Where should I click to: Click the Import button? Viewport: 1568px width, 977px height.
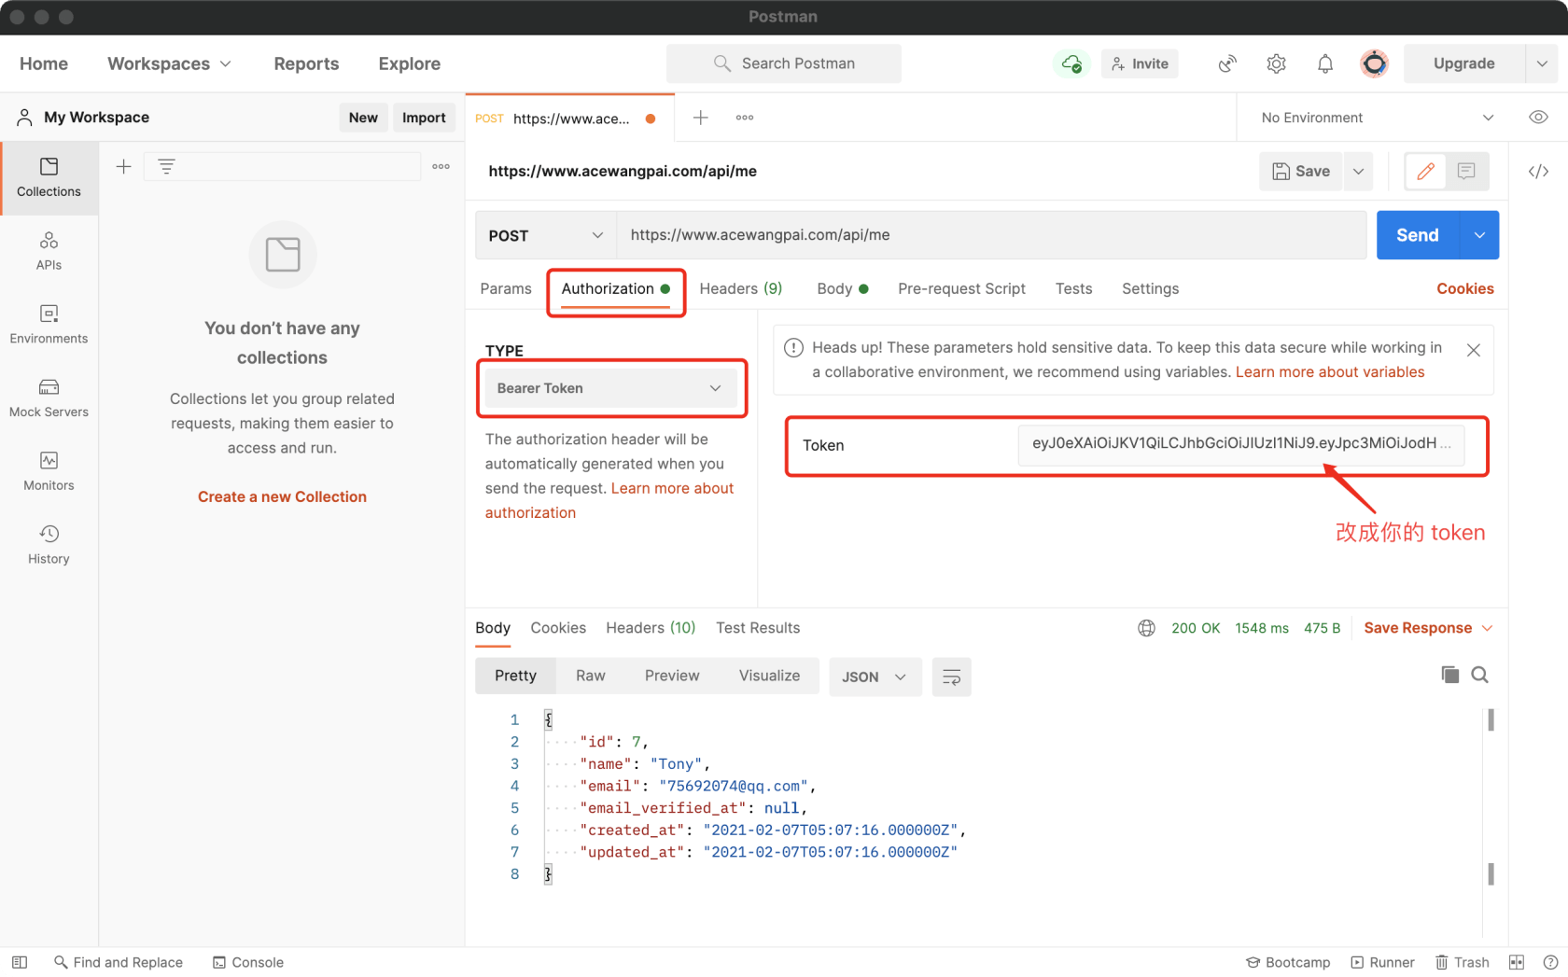click(424, 118)
